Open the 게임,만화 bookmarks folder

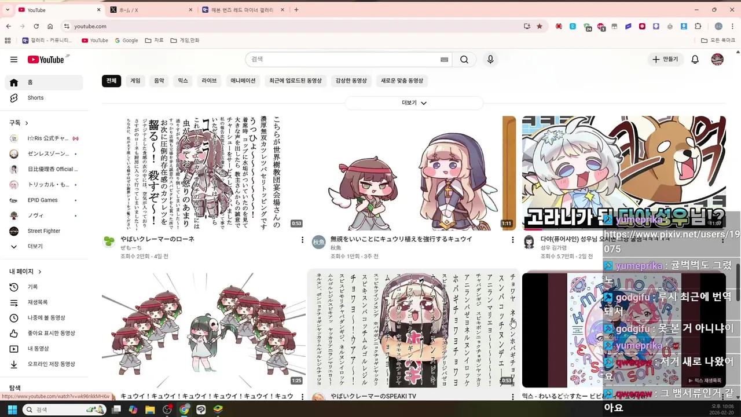click(x=185, y=41)
